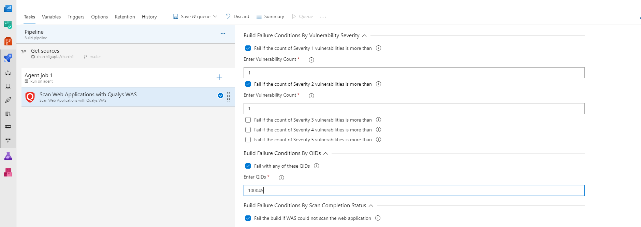Viewport: 641px width, 227px height.
Task: Open Artifacts icon in the sidebar
Action: [8, 173]
